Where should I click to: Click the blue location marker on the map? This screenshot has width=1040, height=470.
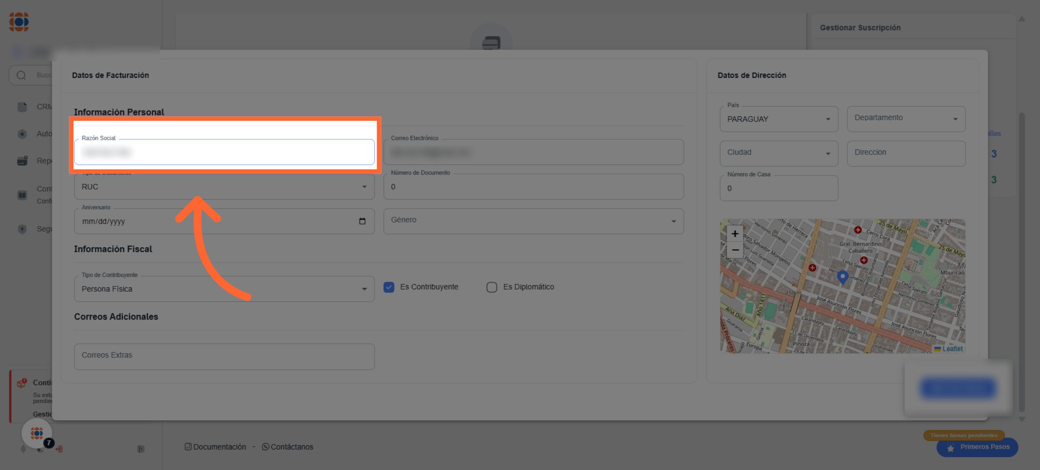pos(842,277)
